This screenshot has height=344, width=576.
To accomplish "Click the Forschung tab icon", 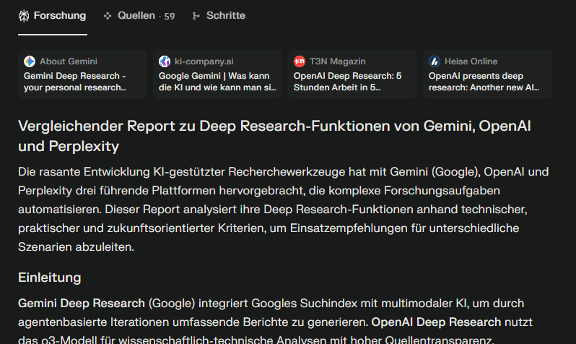I will 24,15.
